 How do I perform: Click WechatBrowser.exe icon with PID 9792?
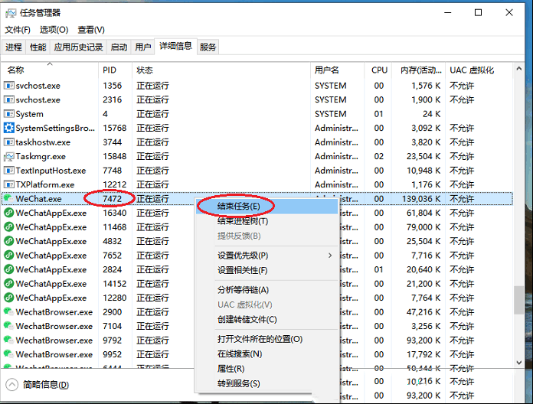click(x=8, y=340)
